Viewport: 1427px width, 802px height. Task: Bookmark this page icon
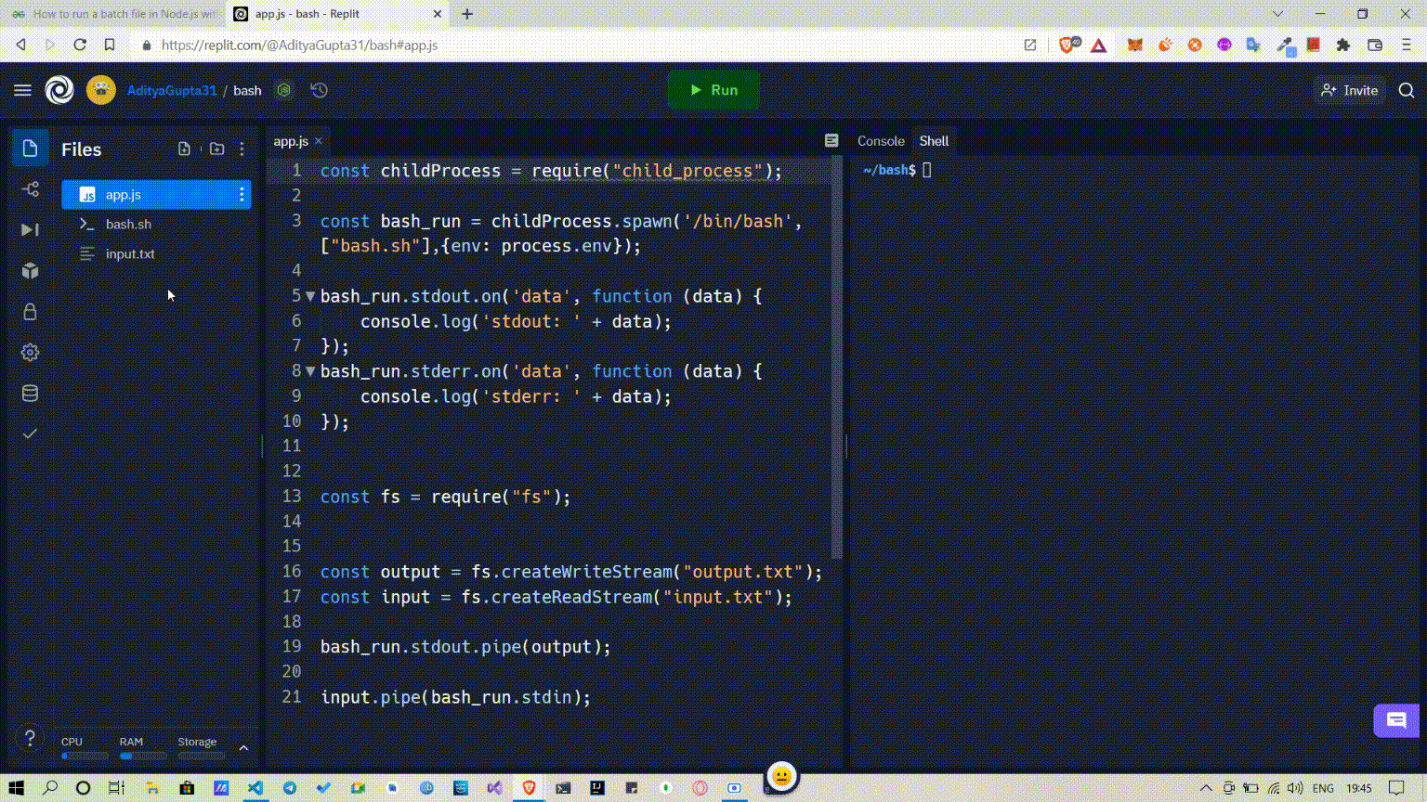[x=110, y=45]
